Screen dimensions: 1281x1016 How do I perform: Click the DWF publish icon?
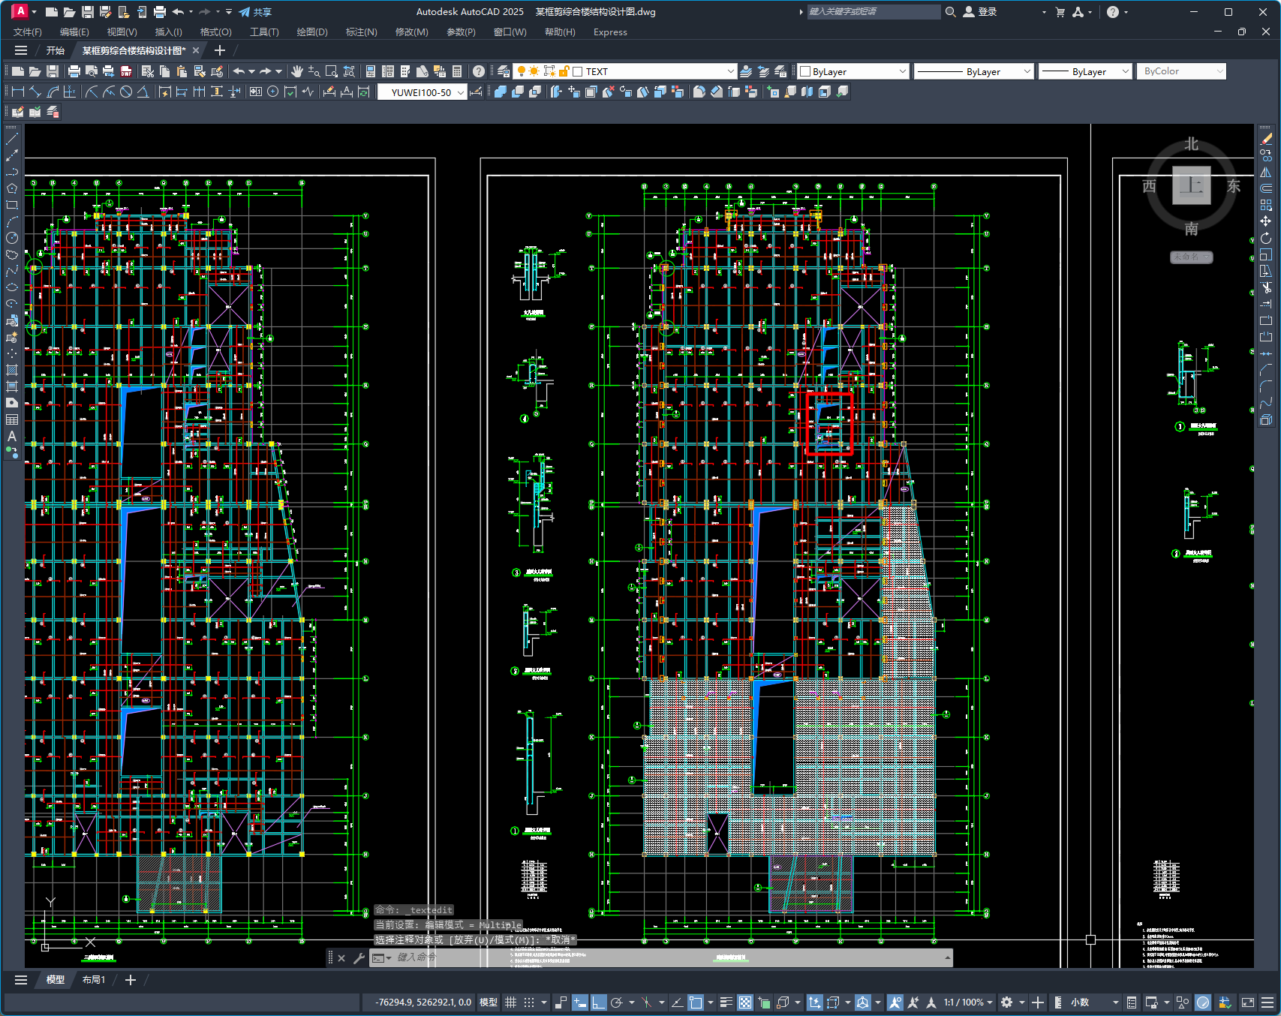click(126, 71)
